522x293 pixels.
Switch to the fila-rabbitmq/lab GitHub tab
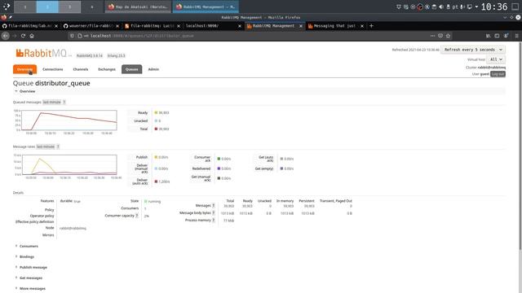point(30,26)
